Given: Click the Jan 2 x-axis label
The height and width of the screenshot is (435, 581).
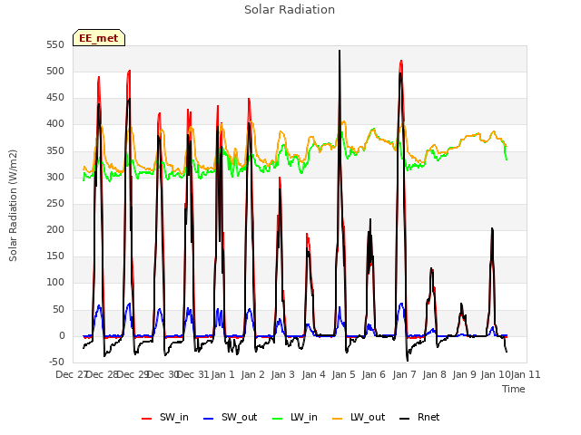Looking at the screenshot, I should pos(252,374).
